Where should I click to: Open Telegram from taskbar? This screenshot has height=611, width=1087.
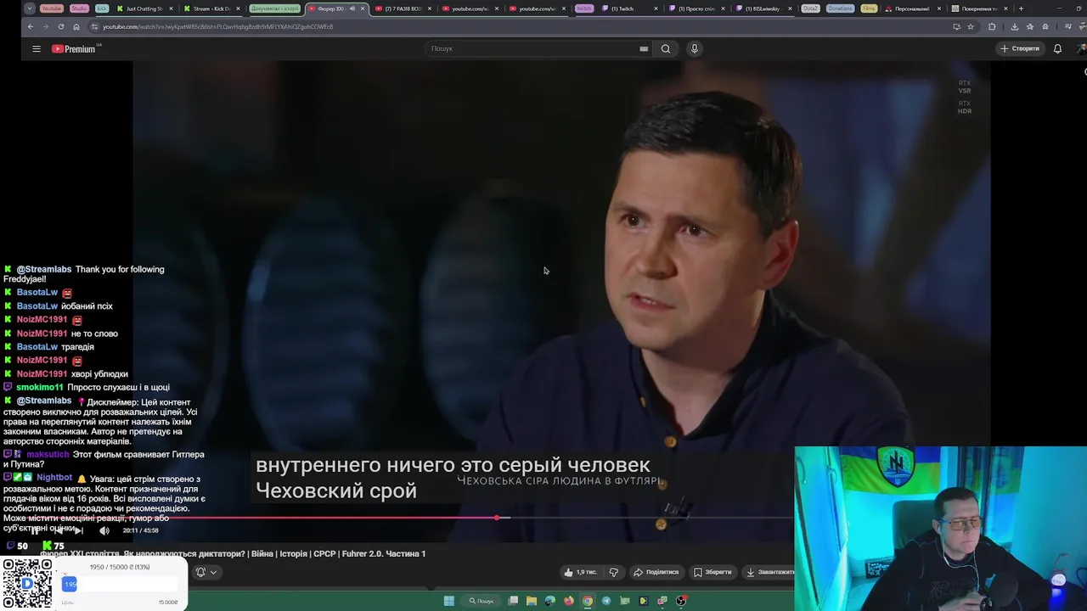(x=606, y=601)
